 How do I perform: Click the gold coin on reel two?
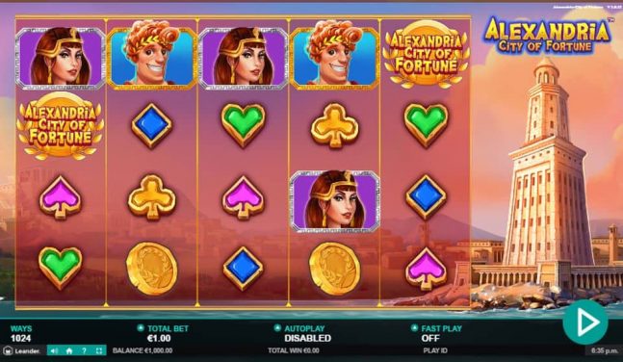click(x=152, y=269)
